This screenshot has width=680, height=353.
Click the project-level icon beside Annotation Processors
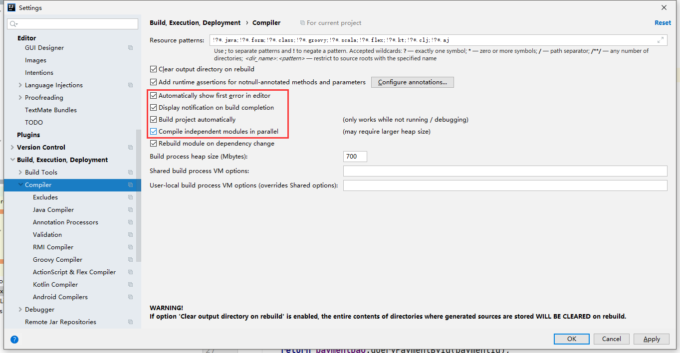131,222
